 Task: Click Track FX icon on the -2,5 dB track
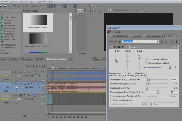coord(29,83)
